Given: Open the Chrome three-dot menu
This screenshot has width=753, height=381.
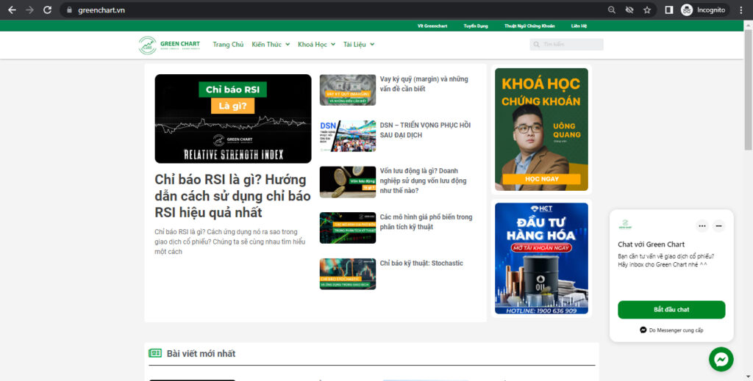Looking at the screenshot, I should click(x=741, y=10).
